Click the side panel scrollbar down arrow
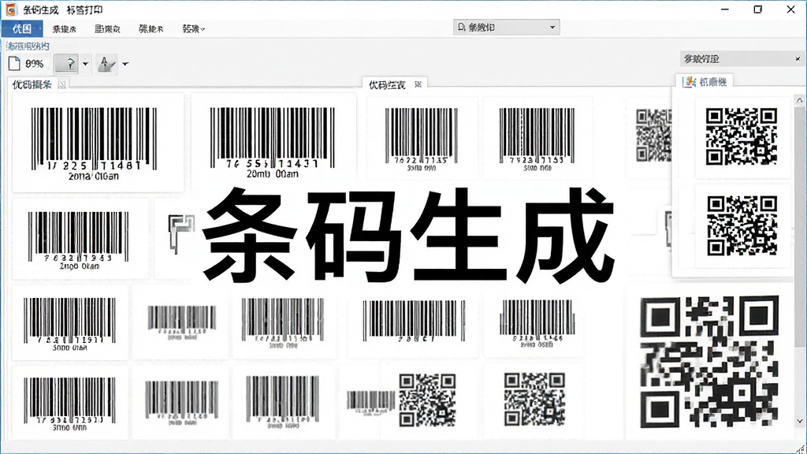This screenshot has width=807, height=454. 799,421
